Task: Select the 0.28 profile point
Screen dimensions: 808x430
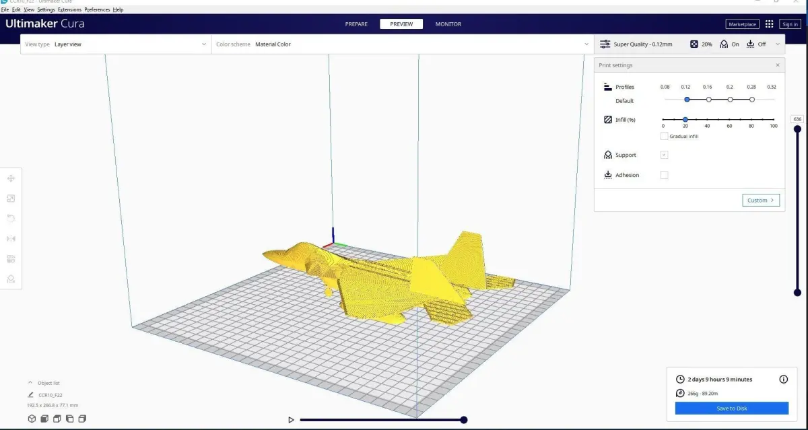Action: tap(751, 99)
